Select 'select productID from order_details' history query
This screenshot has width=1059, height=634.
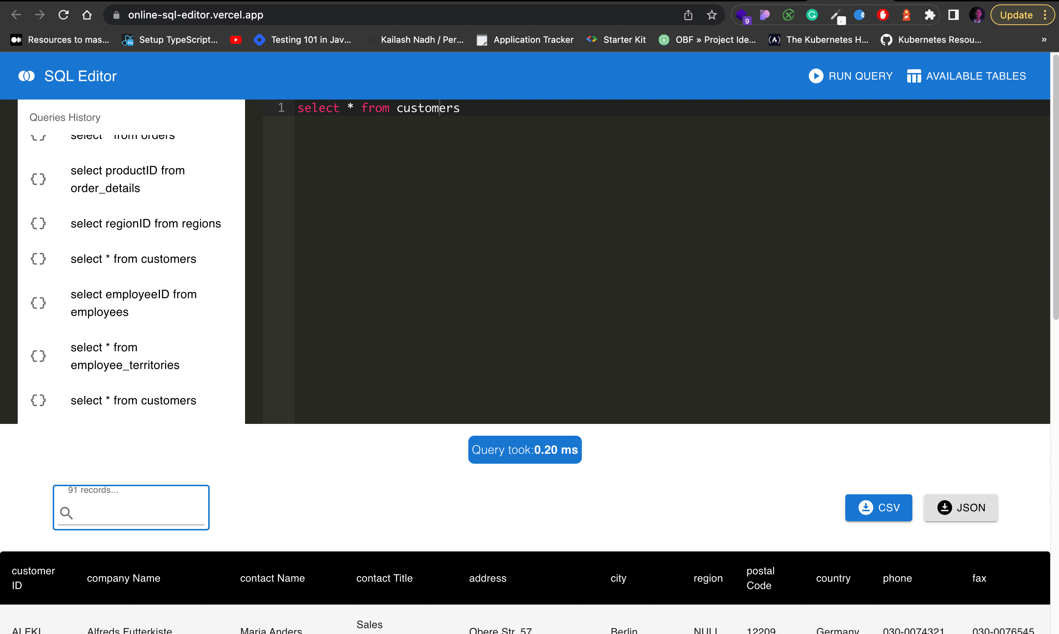[127, 179]
